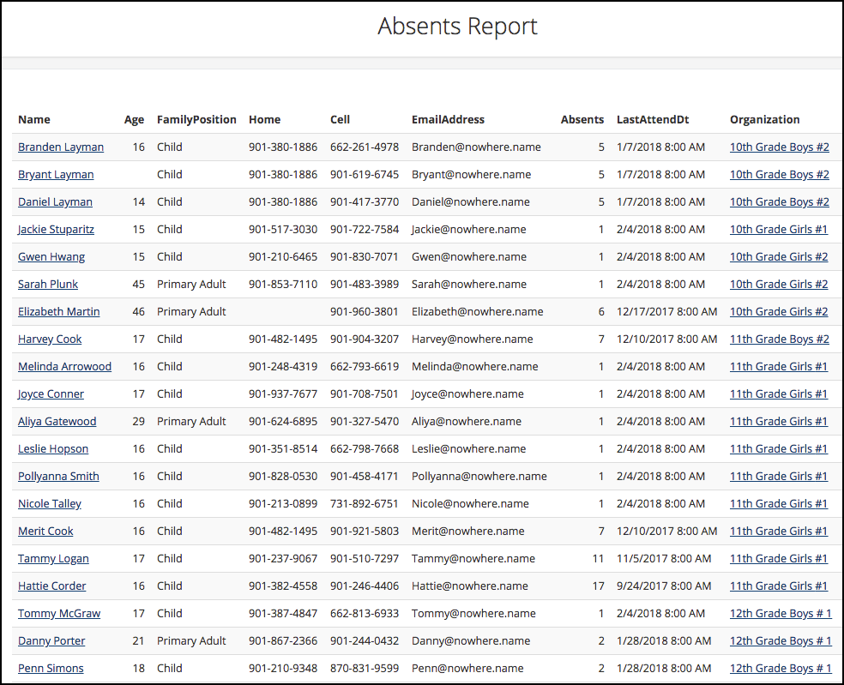This screenshot has height=685, width=844.
Task: Open Elizabeth Martin's record
Action: pos(58,311)
